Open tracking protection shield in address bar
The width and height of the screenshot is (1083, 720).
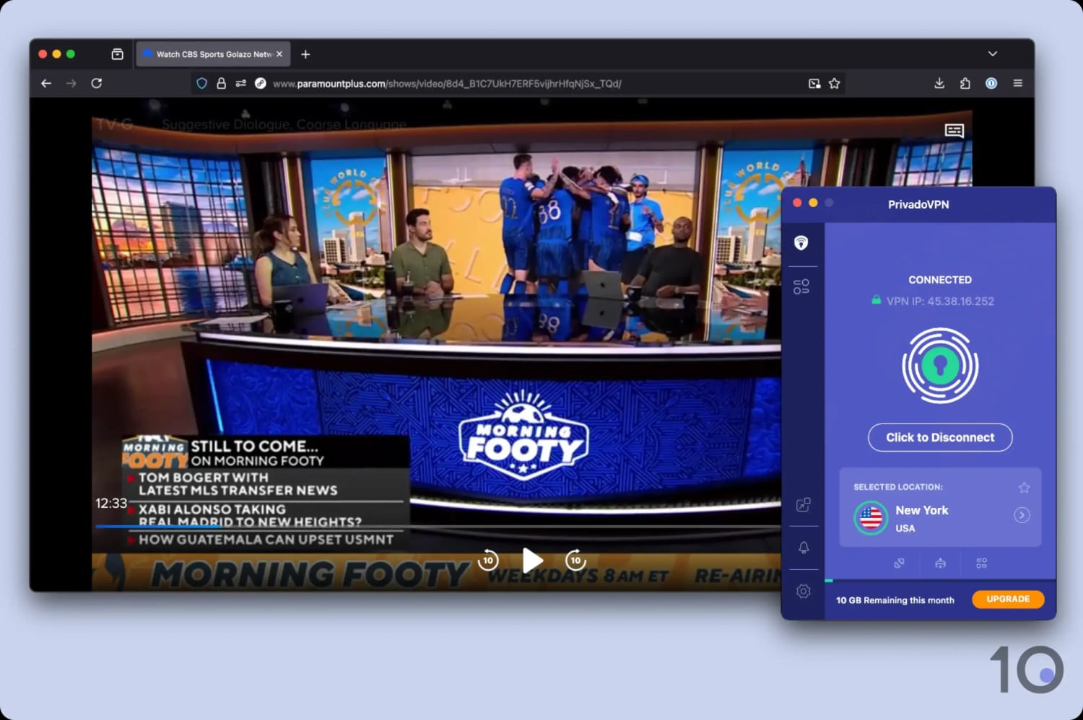[202, 84]
